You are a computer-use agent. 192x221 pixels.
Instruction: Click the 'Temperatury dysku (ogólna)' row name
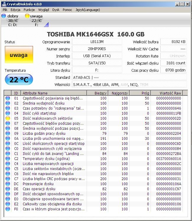point(46,158)
